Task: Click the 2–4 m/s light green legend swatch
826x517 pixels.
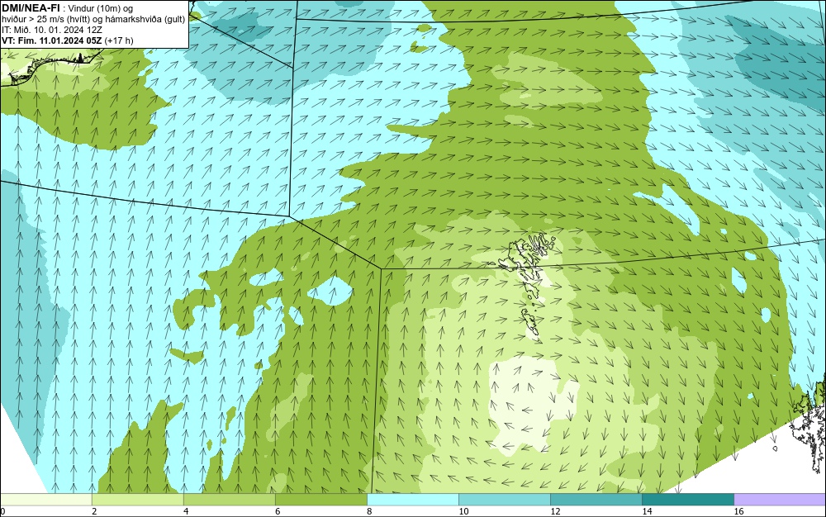Action: (x=137, y=500)
